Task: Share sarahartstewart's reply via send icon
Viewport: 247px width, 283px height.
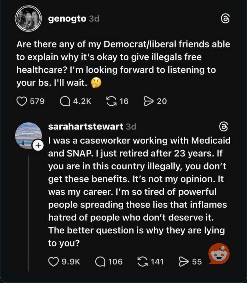Action: point(184,262)
